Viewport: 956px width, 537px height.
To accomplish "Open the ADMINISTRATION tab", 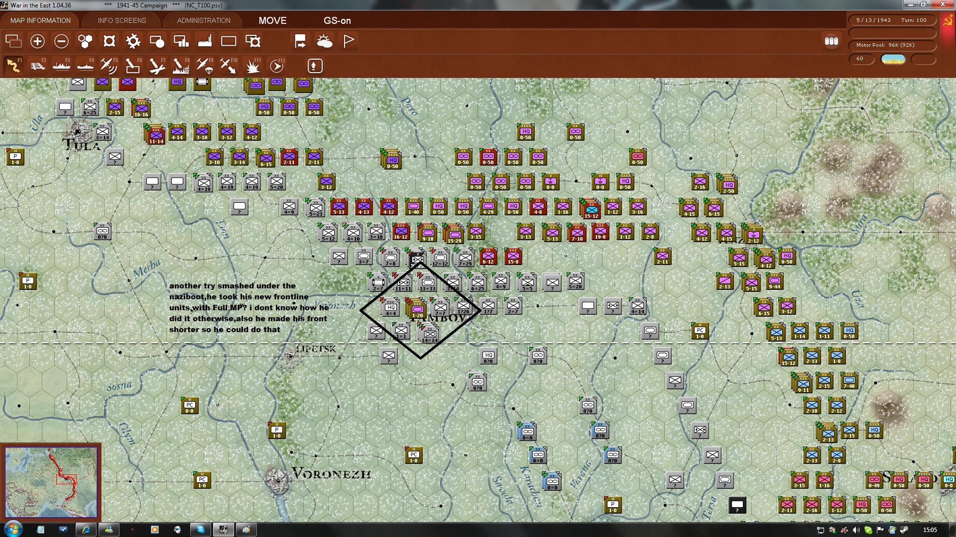I will (204, 20).
